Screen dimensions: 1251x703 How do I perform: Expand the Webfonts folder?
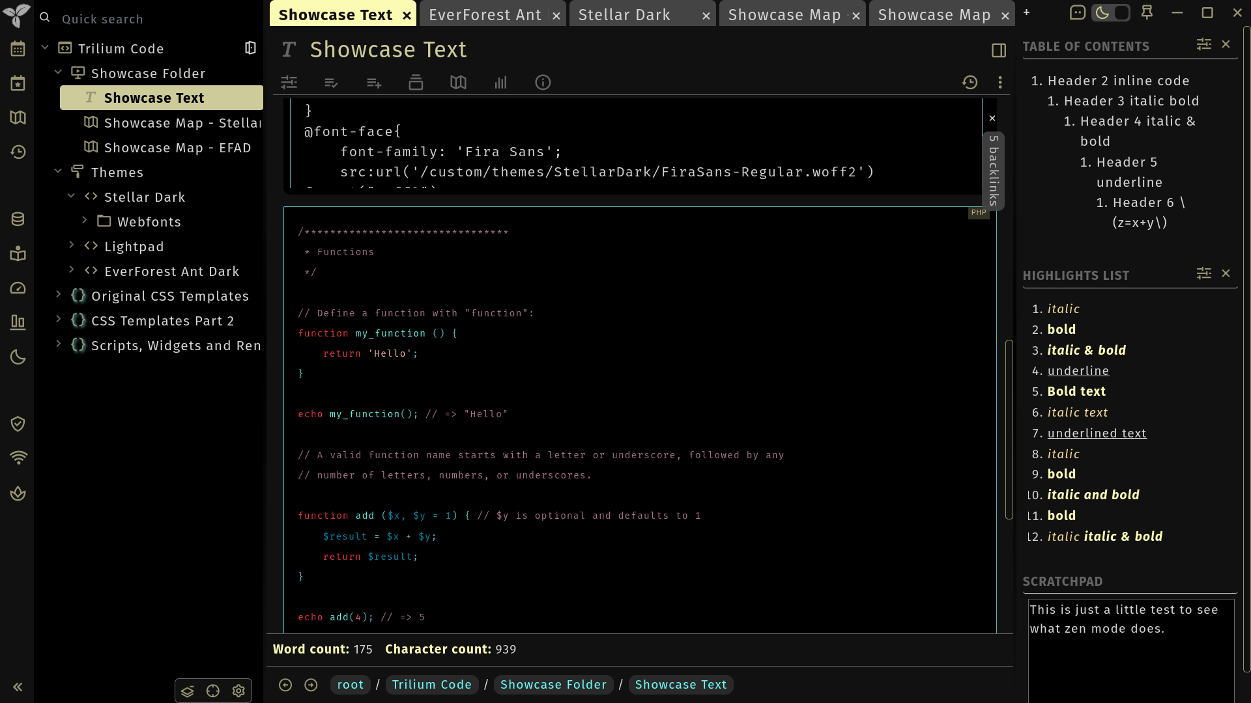(84, 220)
